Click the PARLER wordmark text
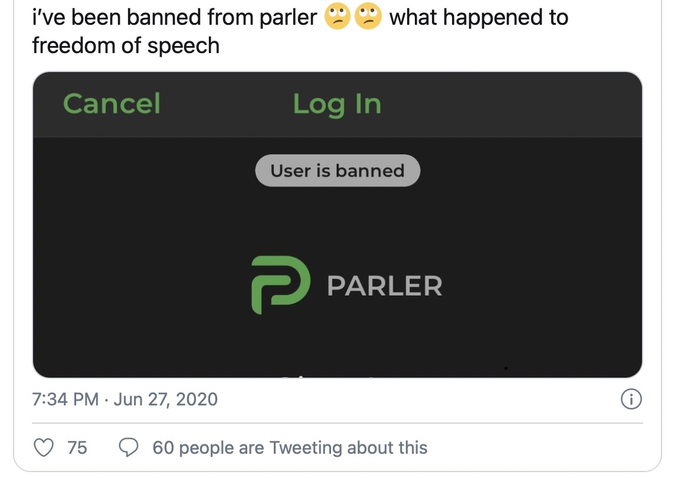 [384, 286]
